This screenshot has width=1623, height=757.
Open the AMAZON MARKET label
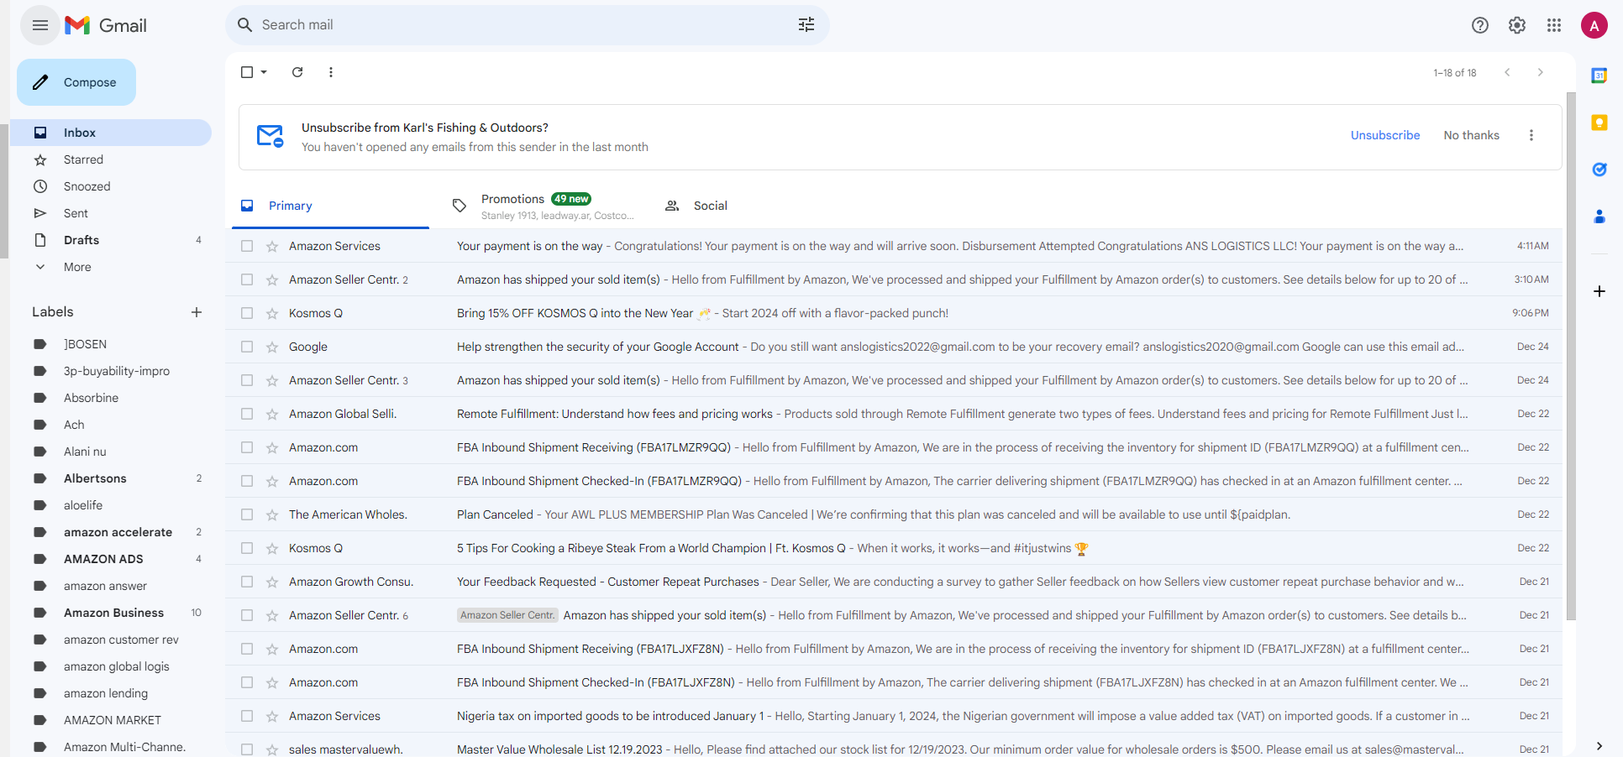(x=109, y=720)
